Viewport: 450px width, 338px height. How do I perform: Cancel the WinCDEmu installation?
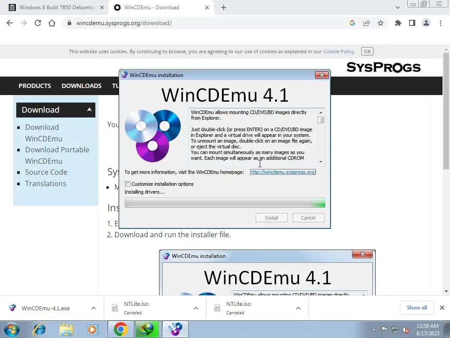point(308,217)
